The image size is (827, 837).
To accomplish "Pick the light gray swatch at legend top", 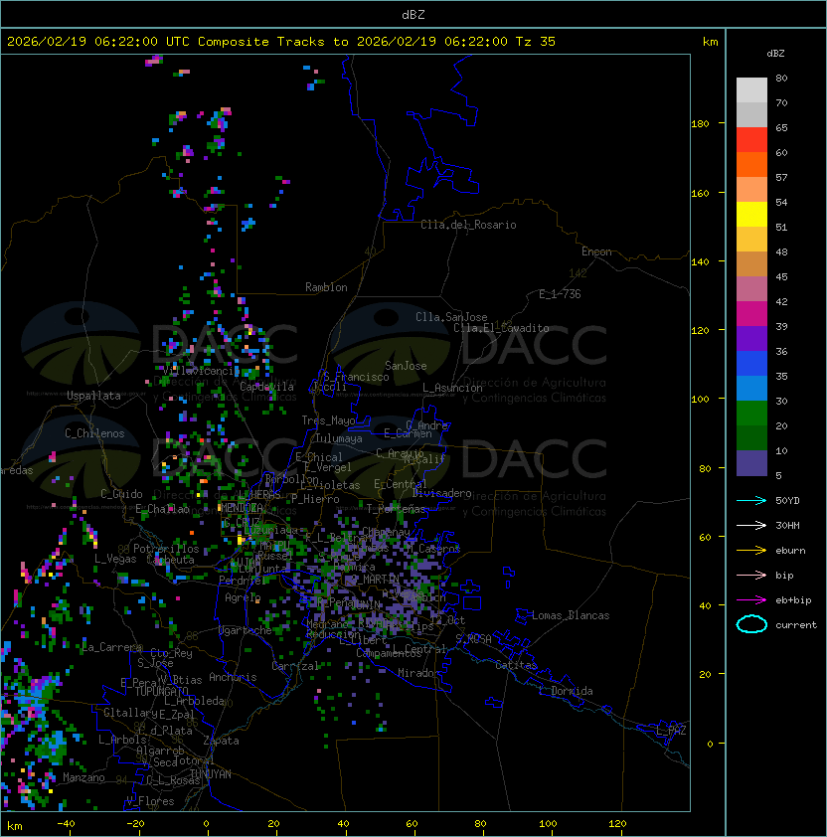I will pos(751,89).
